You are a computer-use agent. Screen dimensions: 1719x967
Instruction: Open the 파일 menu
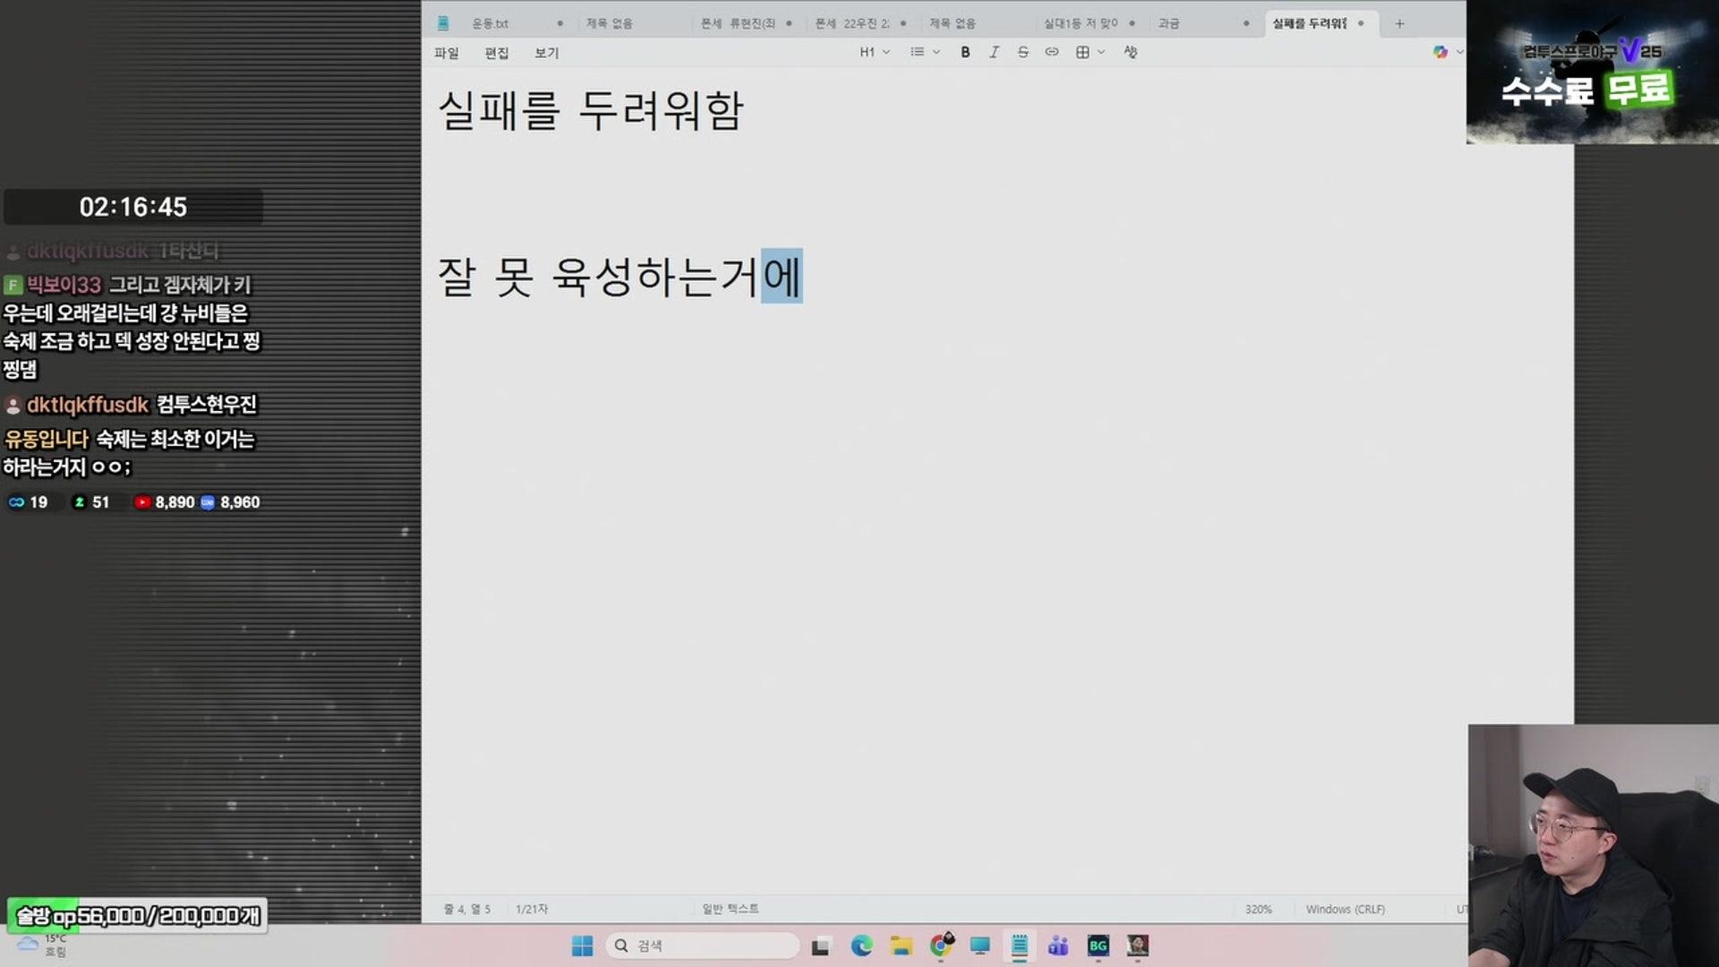tap(447, 53)
